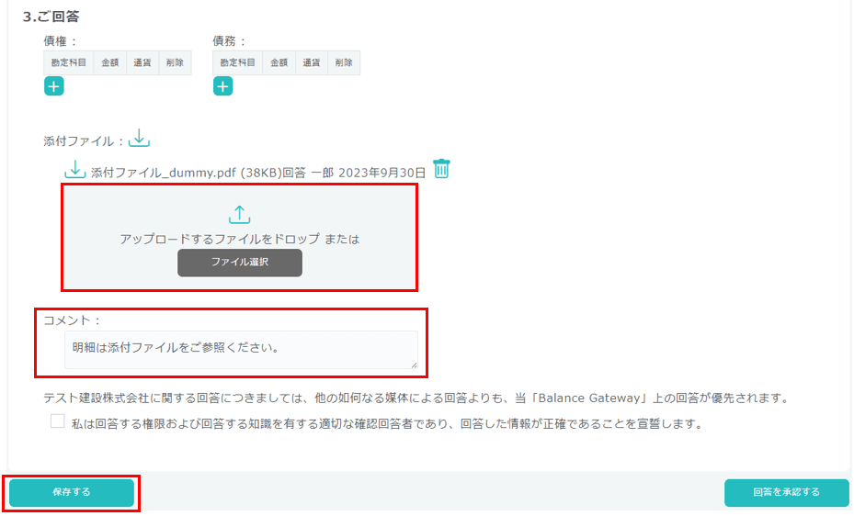854x516 pixels.
Task: Click the upload arrow icon in drop zone
Action: point(239,215)
